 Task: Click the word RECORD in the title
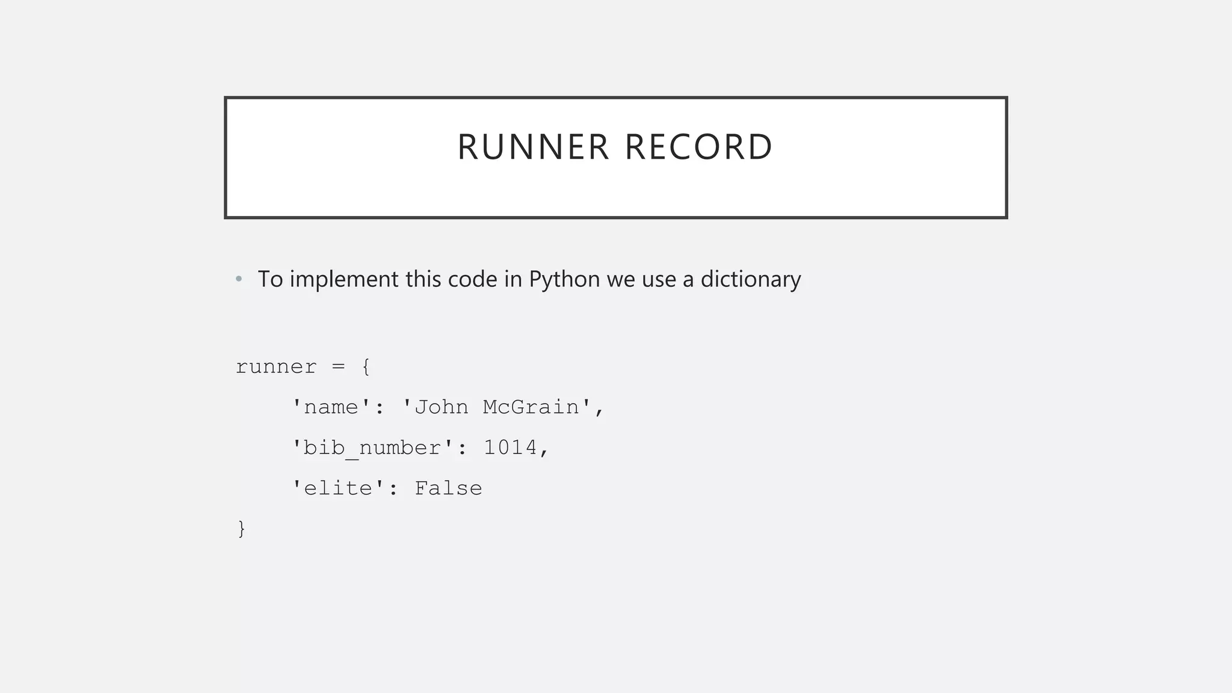coord(698,147)
